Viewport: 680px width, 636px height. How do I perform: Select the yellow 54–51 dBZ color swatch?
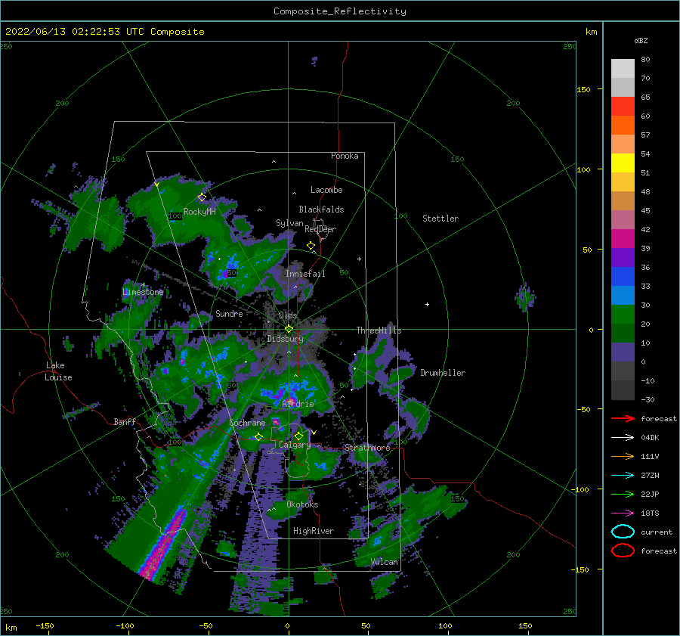623,163
